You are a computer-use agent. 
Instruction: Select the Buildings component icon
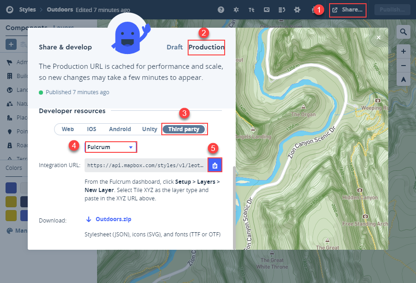click(11, 76)
